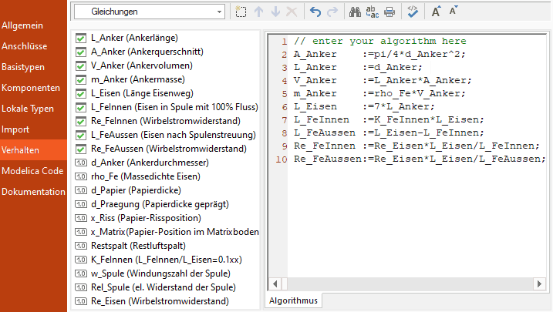Increase editor font size
This screenshot has height=312, width=553.
click(x=437, y=12)
